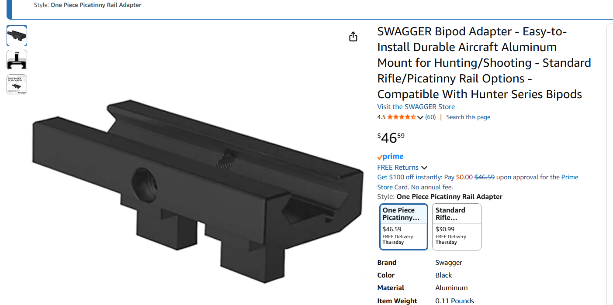This screenshot has height=305, width=613.
Task: Click Search this page link
Action: point(468,117)
